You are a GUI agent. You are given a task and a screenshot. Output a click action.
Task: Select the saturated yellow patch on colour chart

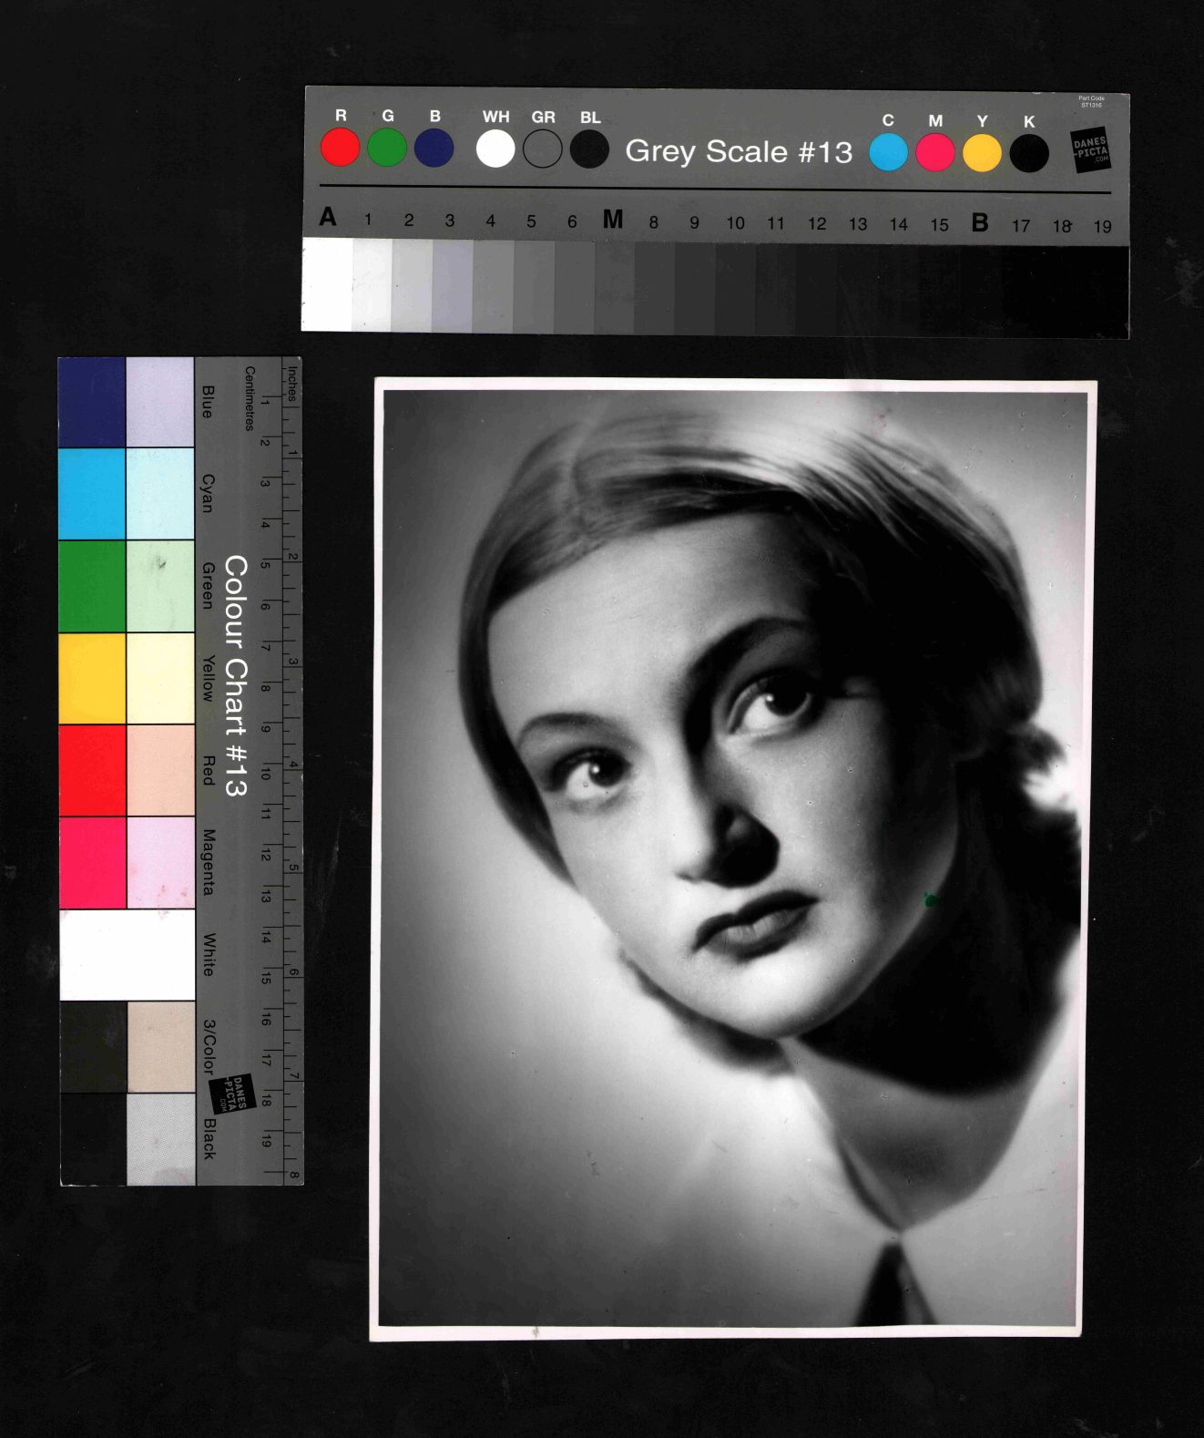92,678
